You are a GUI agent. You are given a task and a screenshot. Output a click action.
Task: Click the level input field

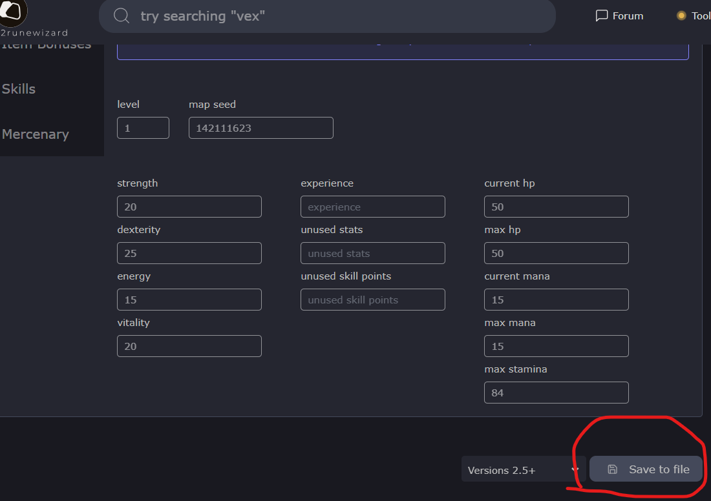(x=143, y=128)
